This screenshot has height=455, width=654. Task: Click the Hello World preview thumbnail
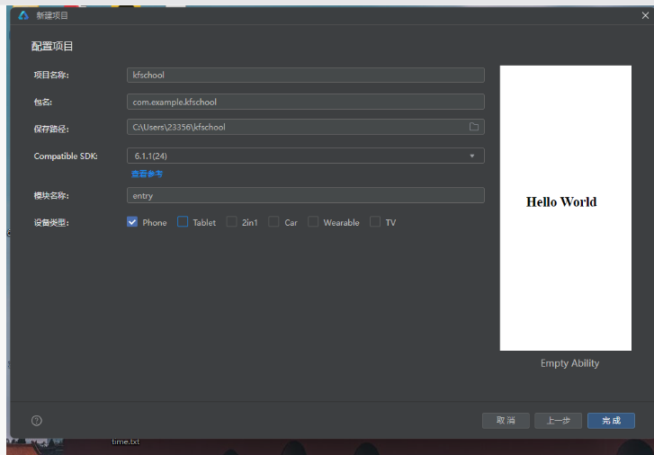pyautogui.click(x=566, y=208)
